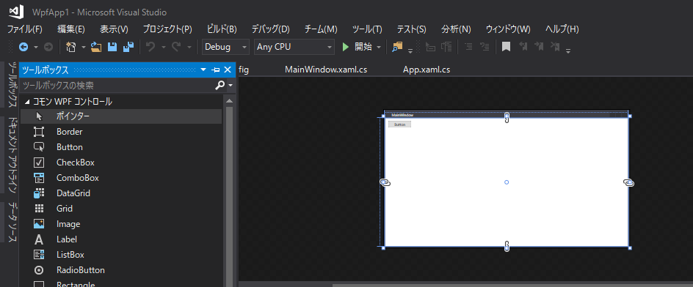Open 分析(N) menu

coord(456,29)
